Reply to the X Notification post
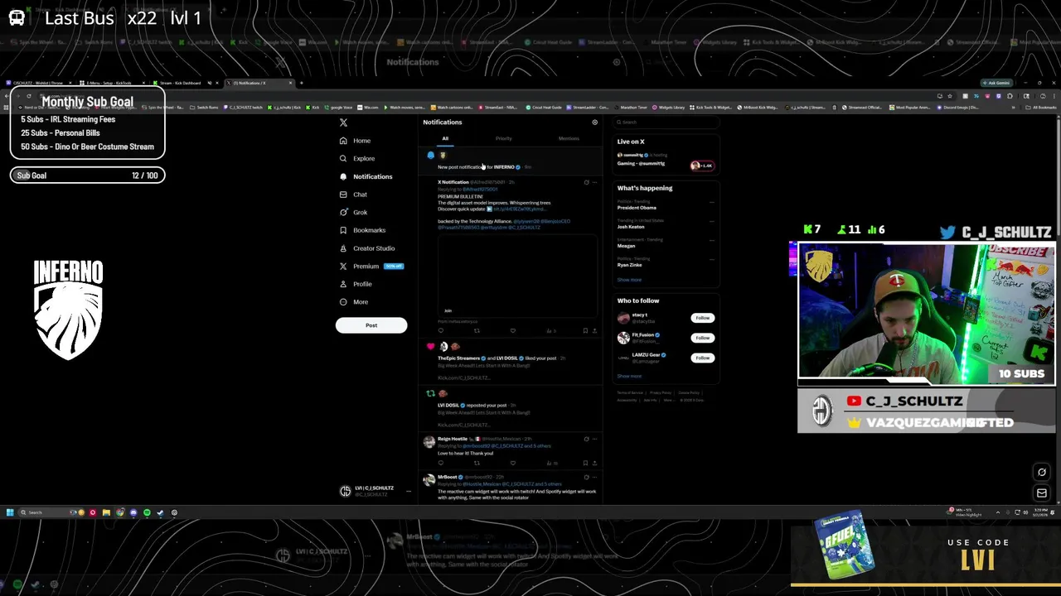 [441, 331]
